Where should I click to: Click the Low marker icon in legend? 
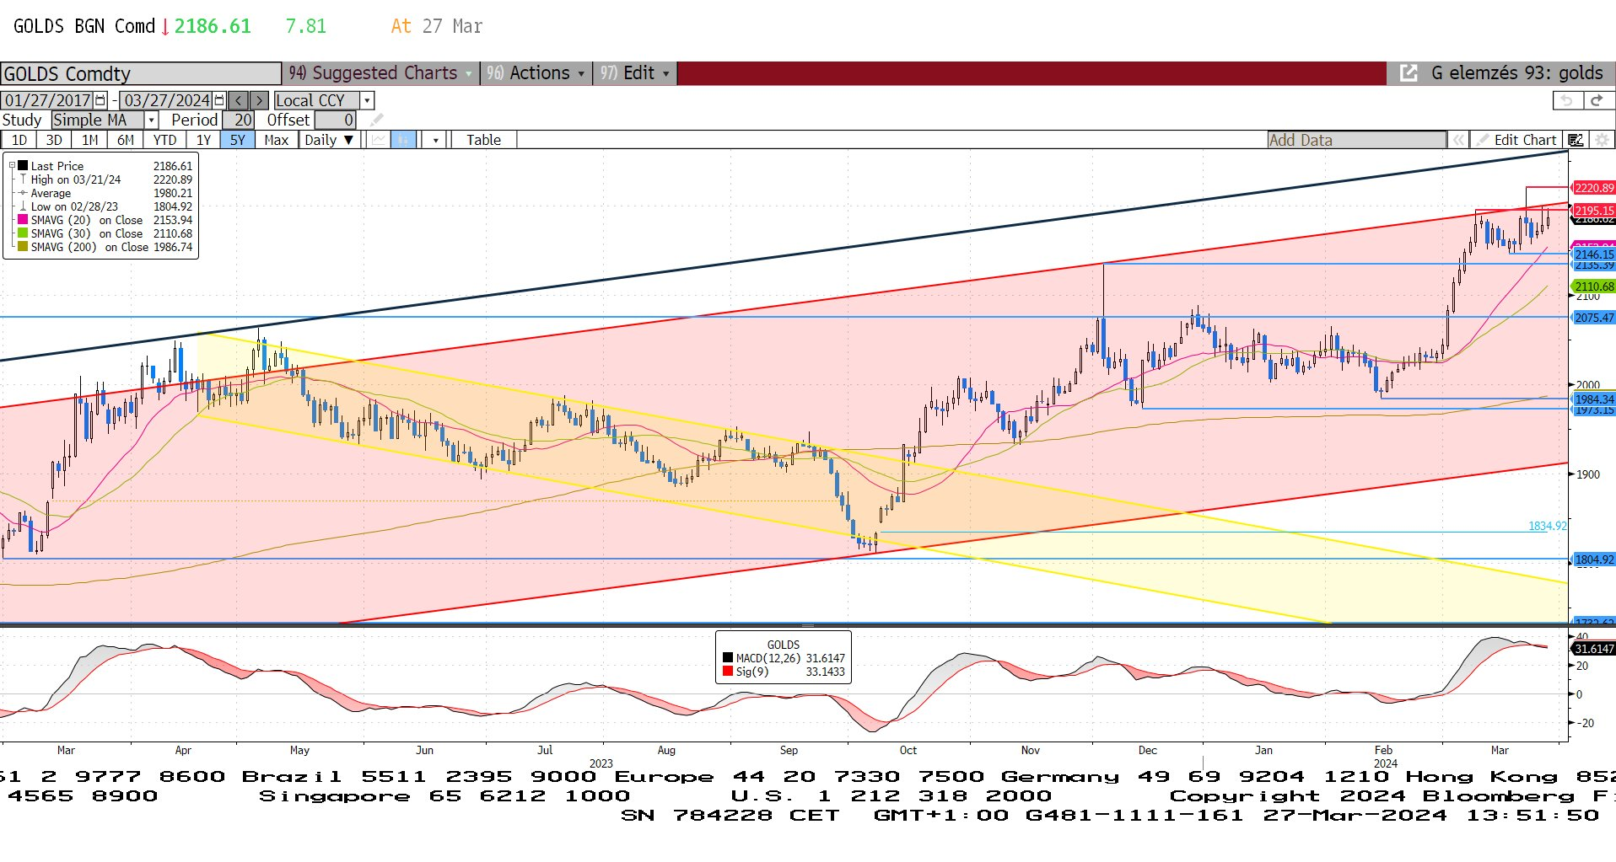pyautogui.click(x=23, y=206)
